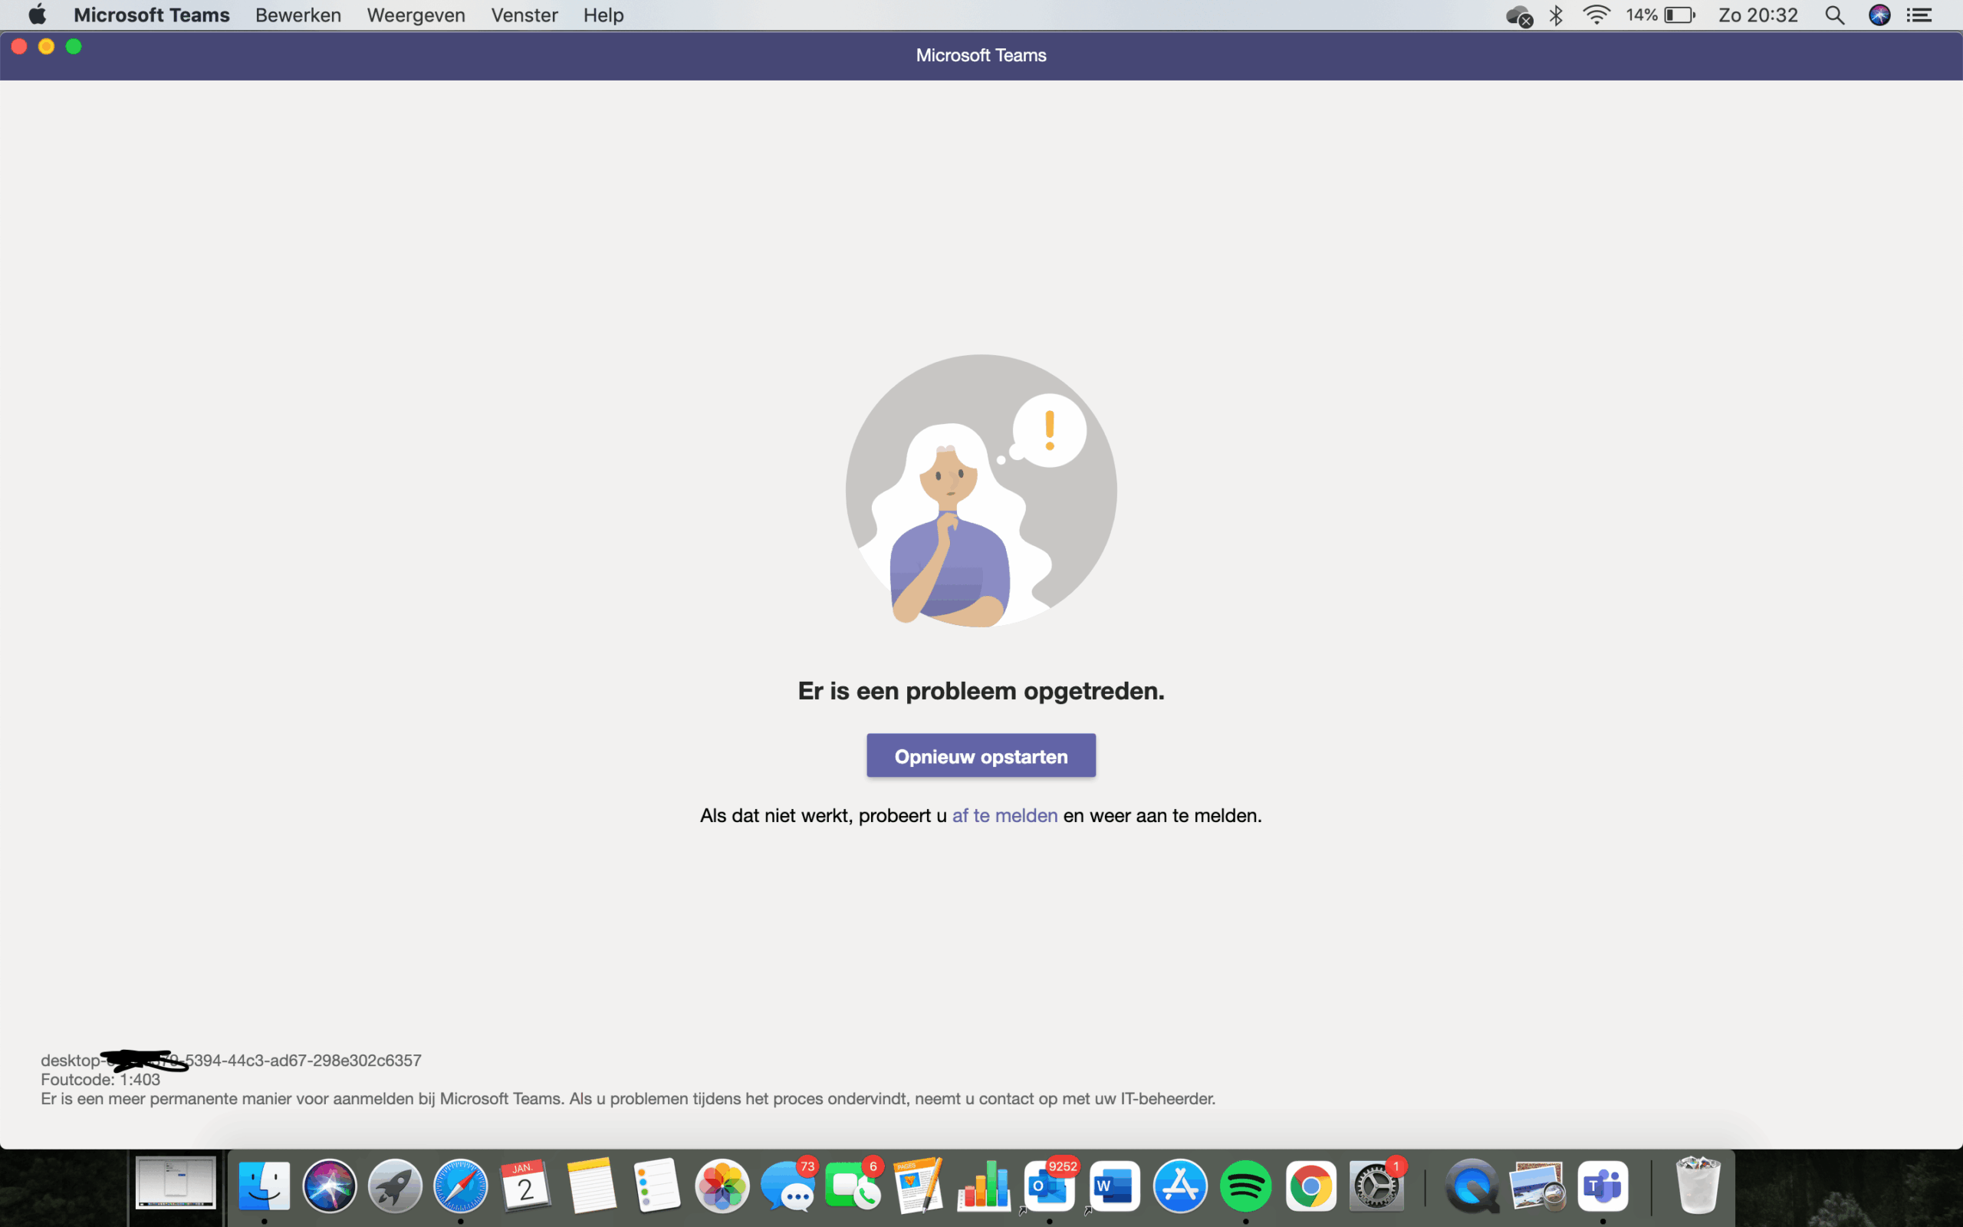The width and height of the screenshot is (1963, 1227).
Task: Minimize Teams window with yellow button
Action: click(x=46, y=46)
